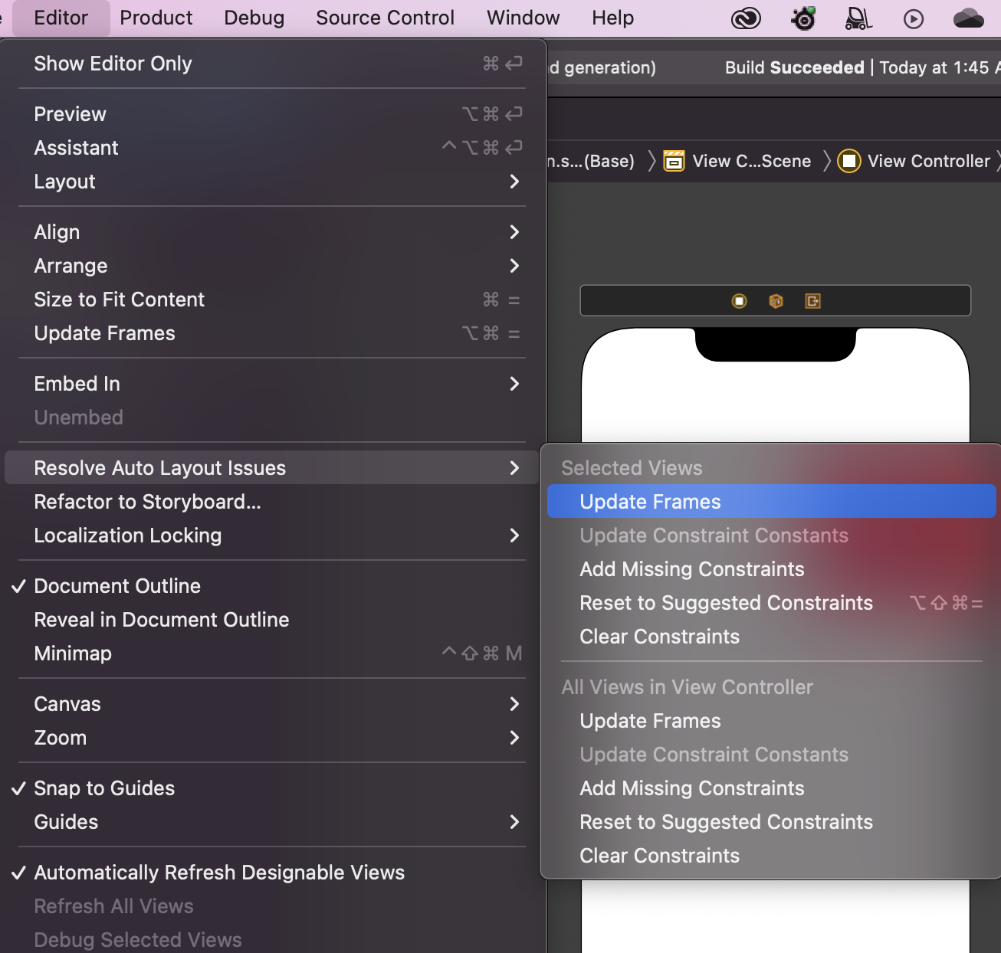Expand the Canvas submenu
1001x953 pixels.
pos(272,704)
